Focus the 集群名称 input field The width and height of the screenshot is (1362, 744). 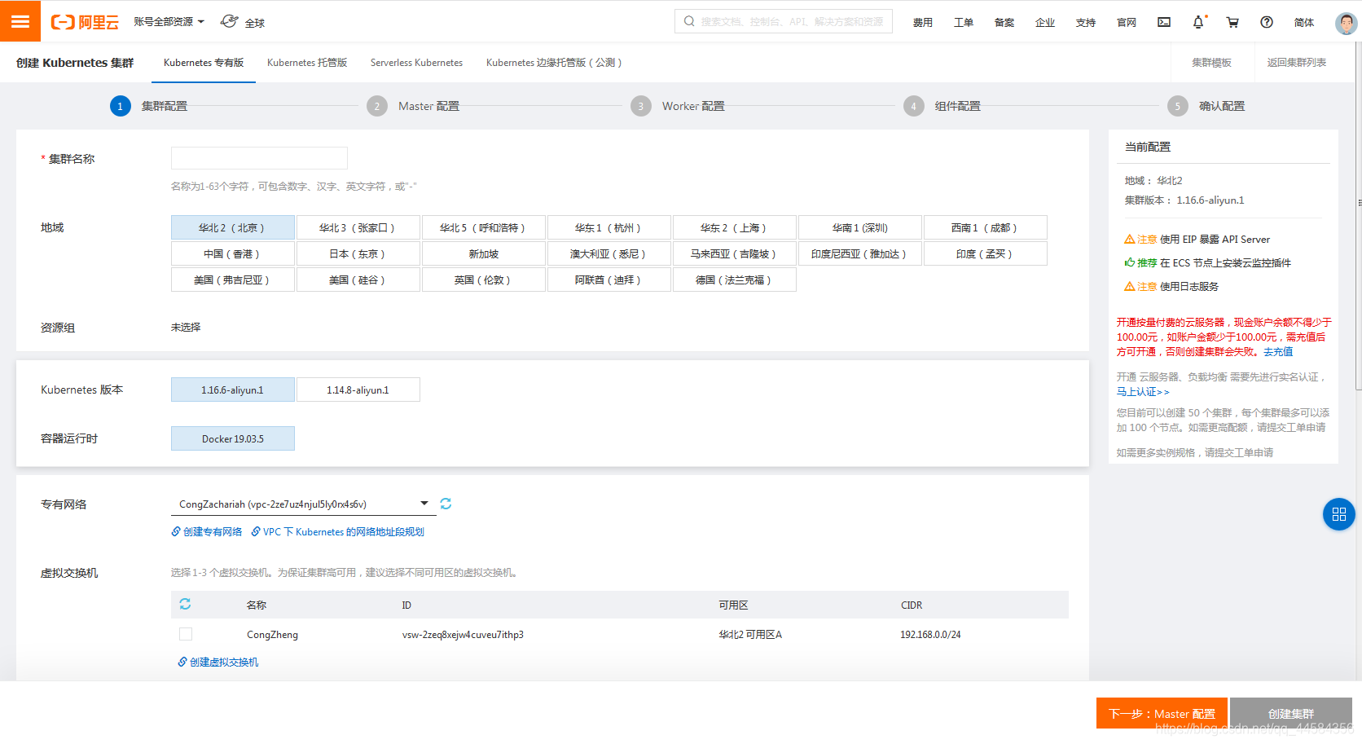[x=259, y=158]
